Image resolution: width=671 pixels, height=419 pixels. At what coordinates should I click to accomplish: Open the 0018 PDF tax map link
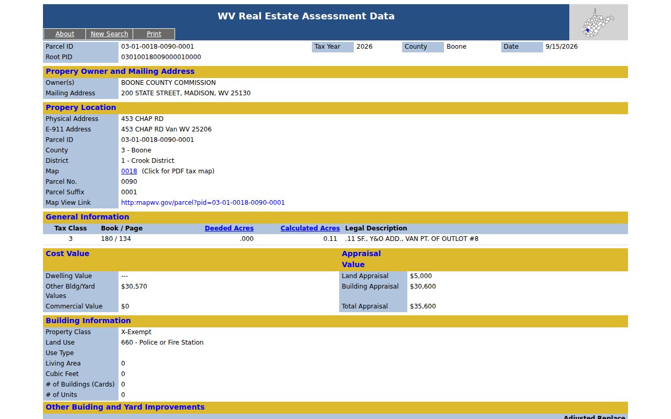click(129, 171)
